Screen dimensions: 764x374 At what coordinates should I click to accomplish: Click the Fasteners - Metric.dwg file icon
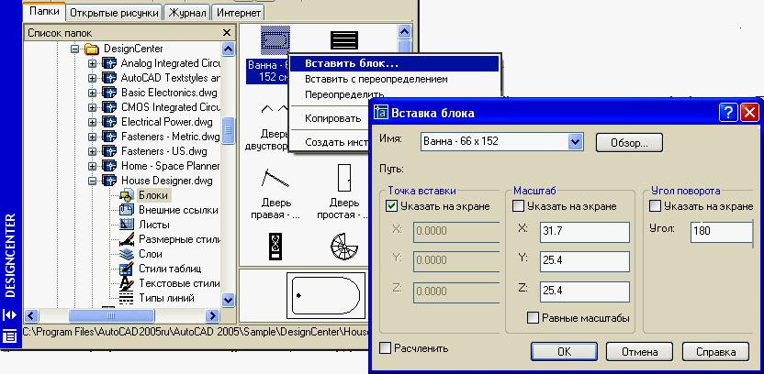[x=109, y=137]
